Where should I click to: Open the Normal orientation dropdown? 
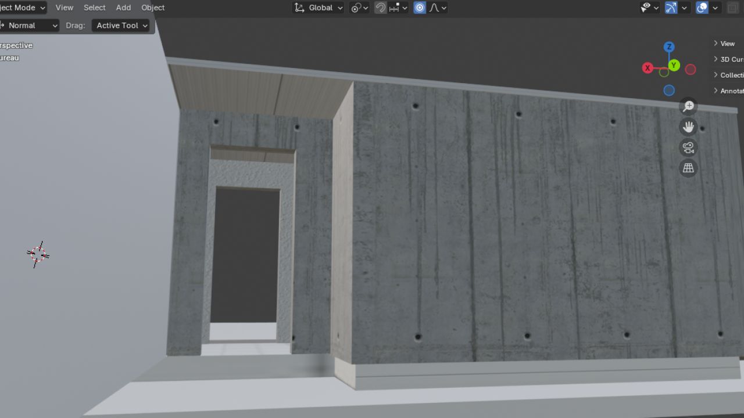click(29, 26)
